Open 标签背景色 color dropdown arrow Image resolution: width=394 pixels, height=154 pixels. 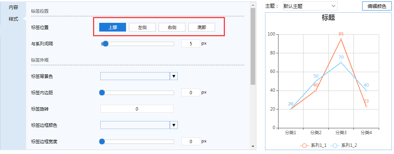pos(174,76)
